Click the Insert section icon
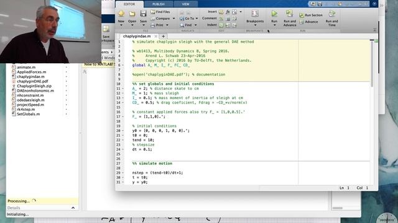Screen dimensions: 398x223 click(x=221, y=12)
